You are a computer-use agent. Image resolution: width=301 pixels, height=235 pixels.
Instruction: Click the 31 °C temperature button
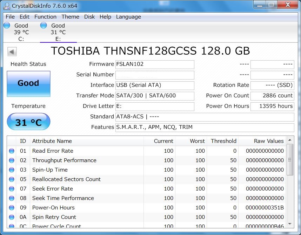click(29, 122)
